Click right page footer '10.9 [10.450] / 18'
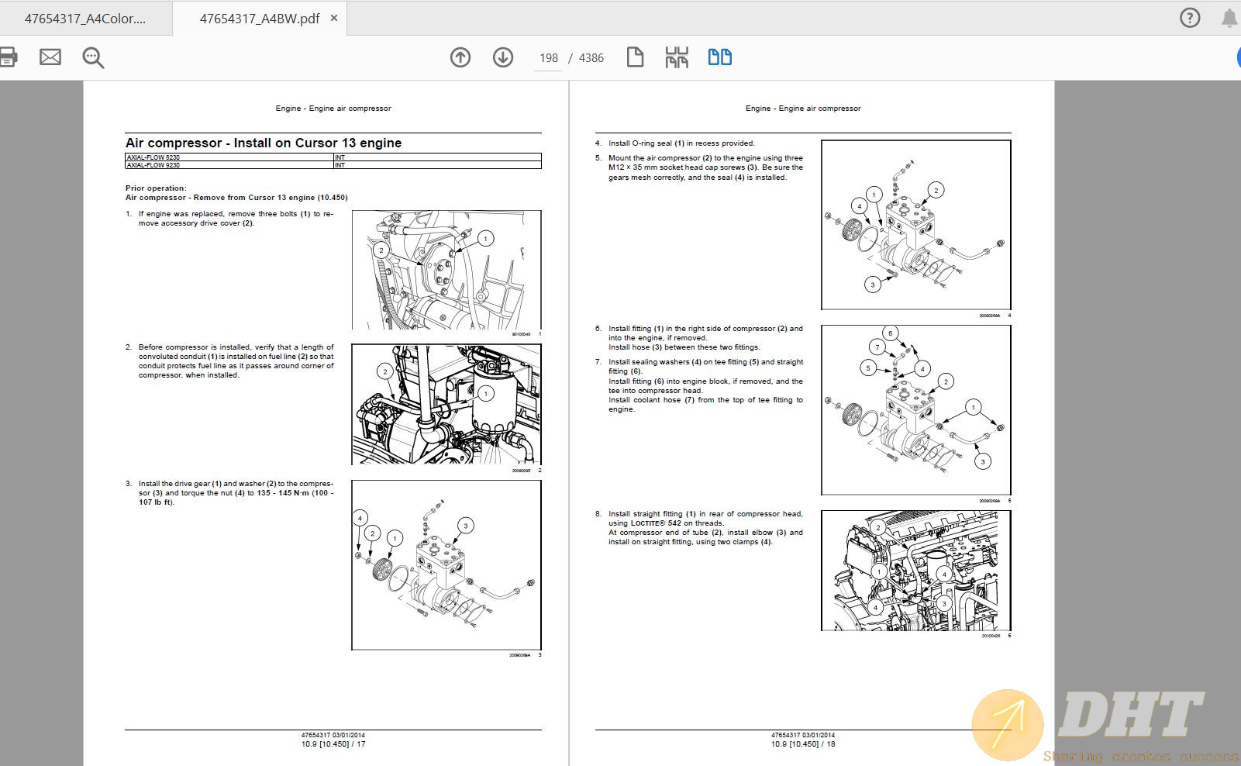The width and height of the screenshot is (1241, 766). click(x=803, y=744)
